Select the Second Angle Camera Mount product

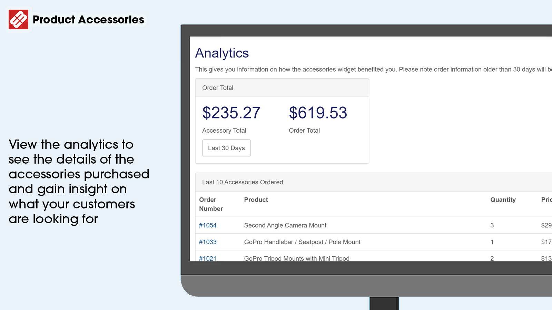click(x=285, y=225)
